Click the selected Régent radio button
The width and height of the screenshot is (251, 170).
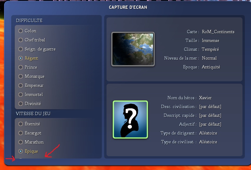[x=21, y=58]
